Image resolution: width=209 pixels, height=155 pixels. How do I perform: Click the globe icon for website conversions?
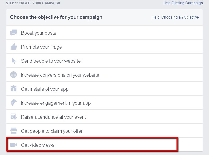[13, 75]
